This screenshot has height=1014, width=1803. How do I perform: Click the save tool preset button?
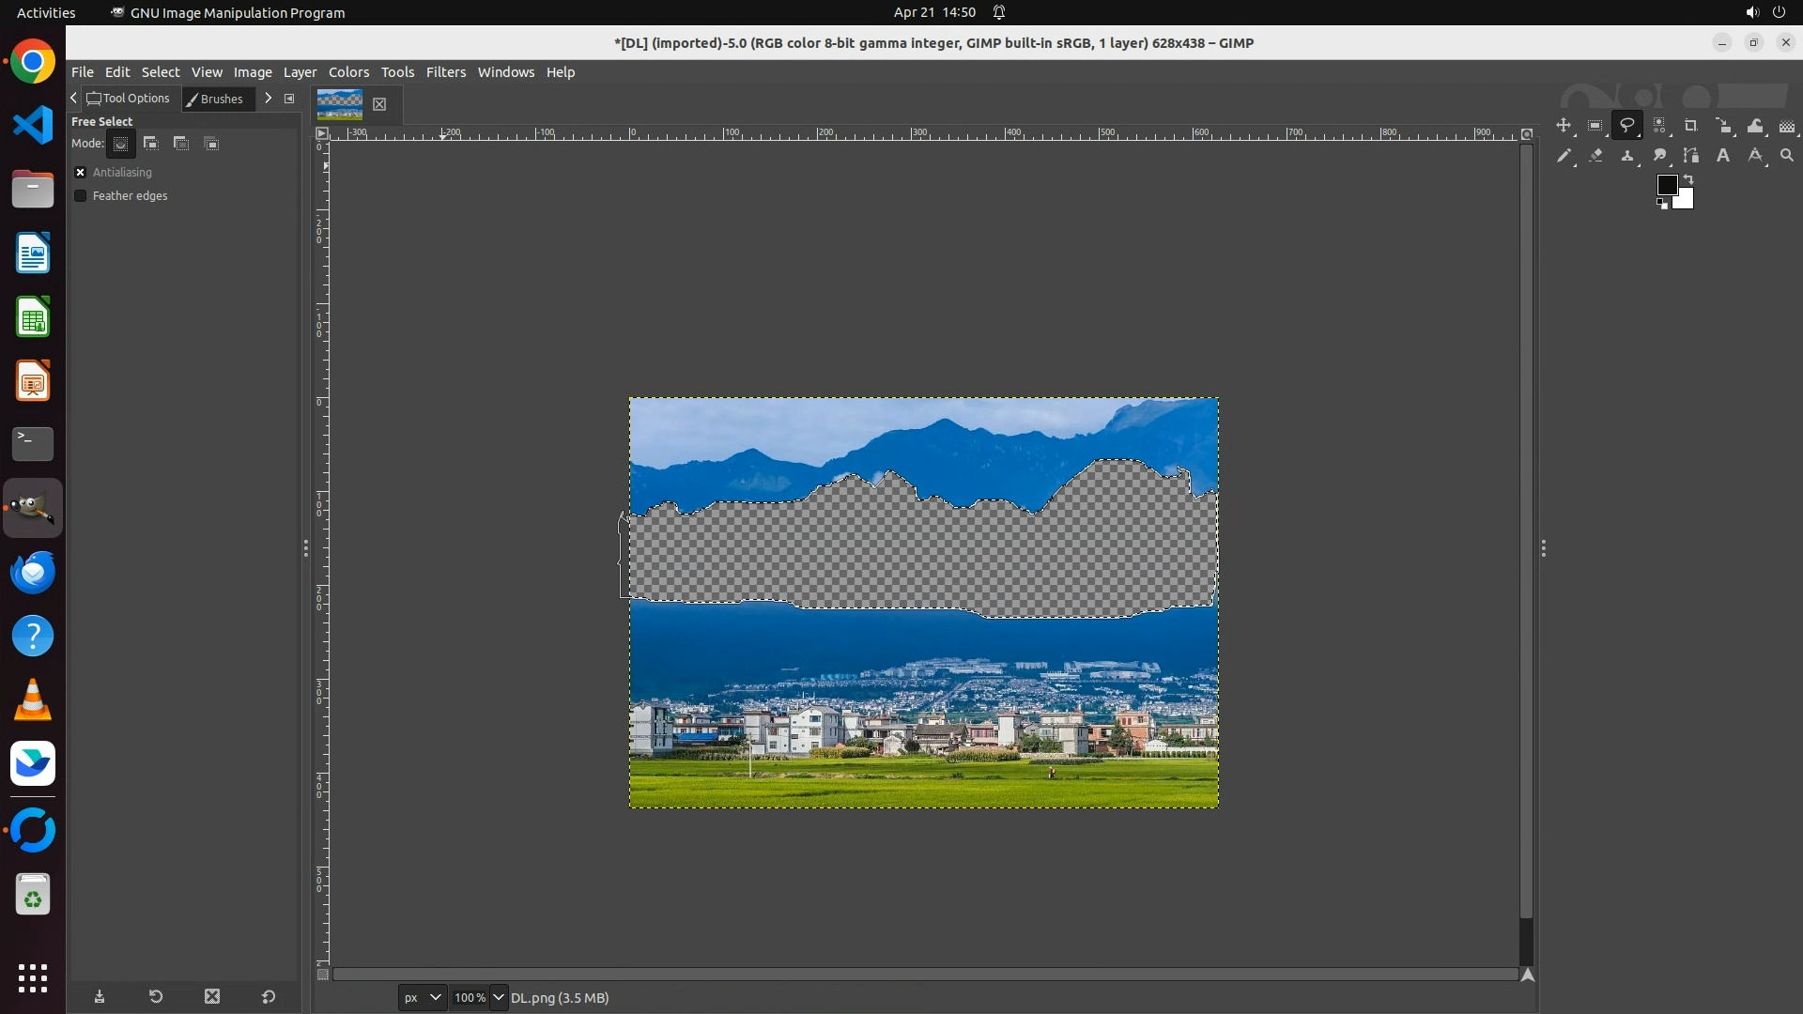click(x=100, y=997)
